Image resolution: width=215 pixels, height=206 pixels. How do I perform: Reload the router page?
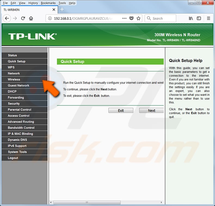click(x=23, y=19)
